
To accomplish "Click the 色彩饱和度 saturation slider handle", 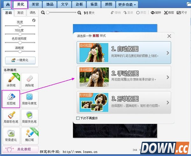I will pos(20,42).
